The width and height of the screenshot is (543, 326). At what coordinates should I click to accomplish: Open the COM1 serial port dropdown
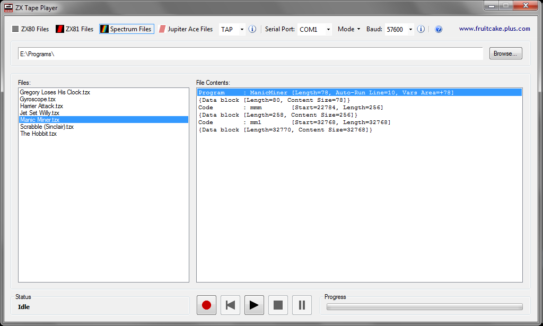pyautogui.click(x=314, y=29)
